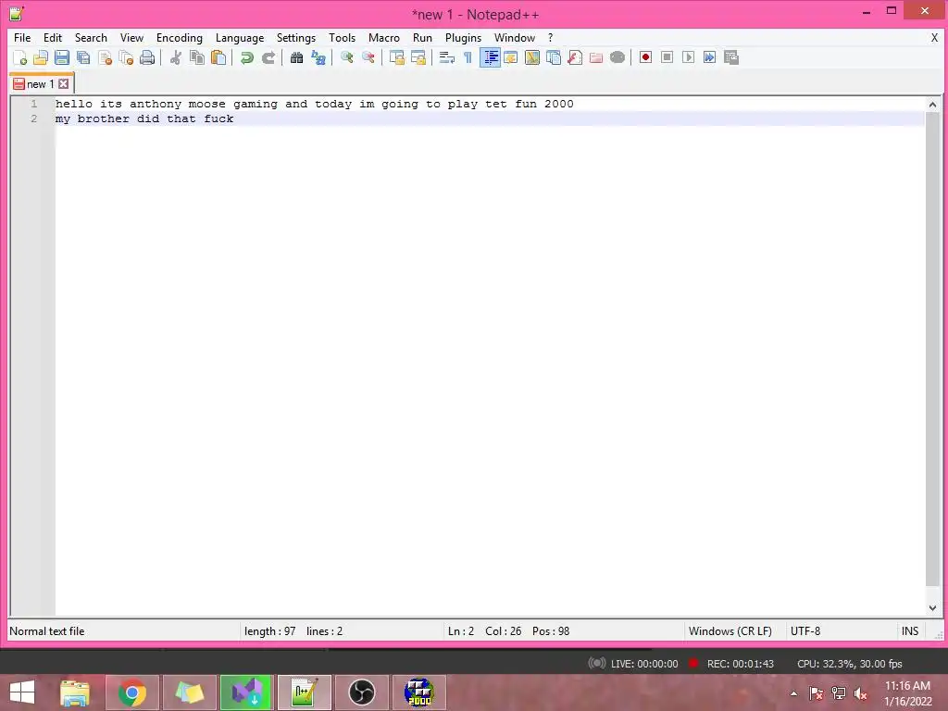Open the Run menu
The height and width of the screenshot is (711, 948).
(x=422, y=37)
